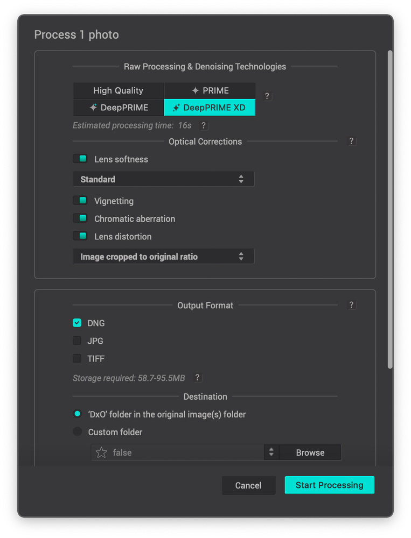Viewport: 411px width, 538px height.
Task: Click help icon beside estimated processing time
Action: tap(203, 125)
